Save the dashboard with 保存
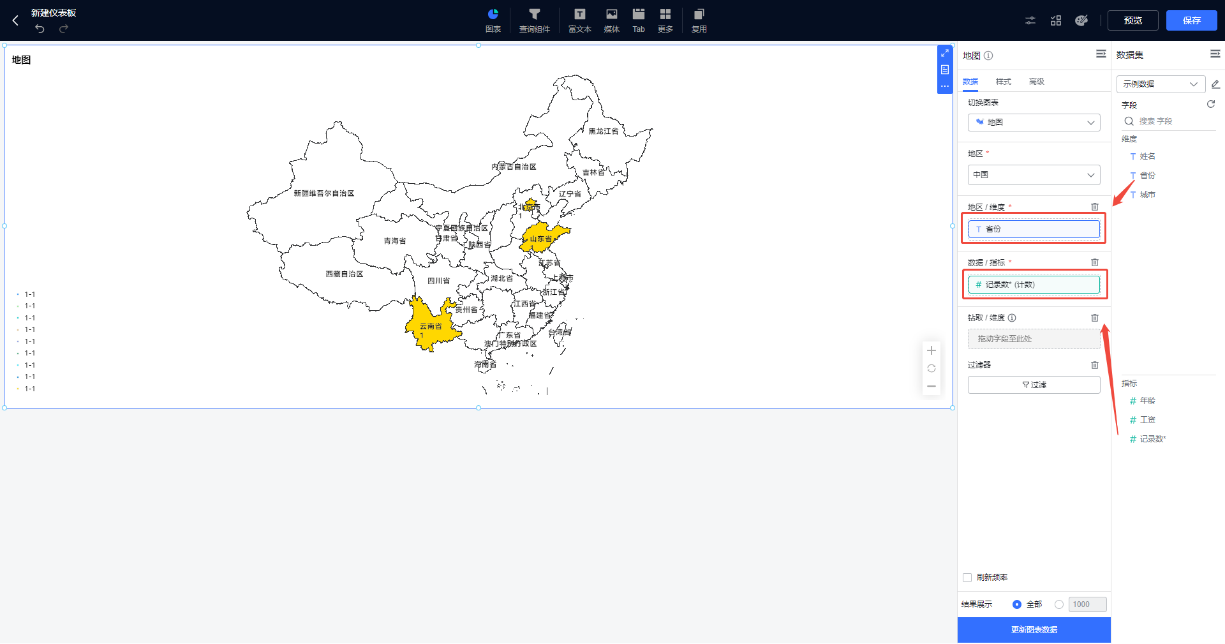Viewport: 1225px width, 644px height. coord(1192,20)
